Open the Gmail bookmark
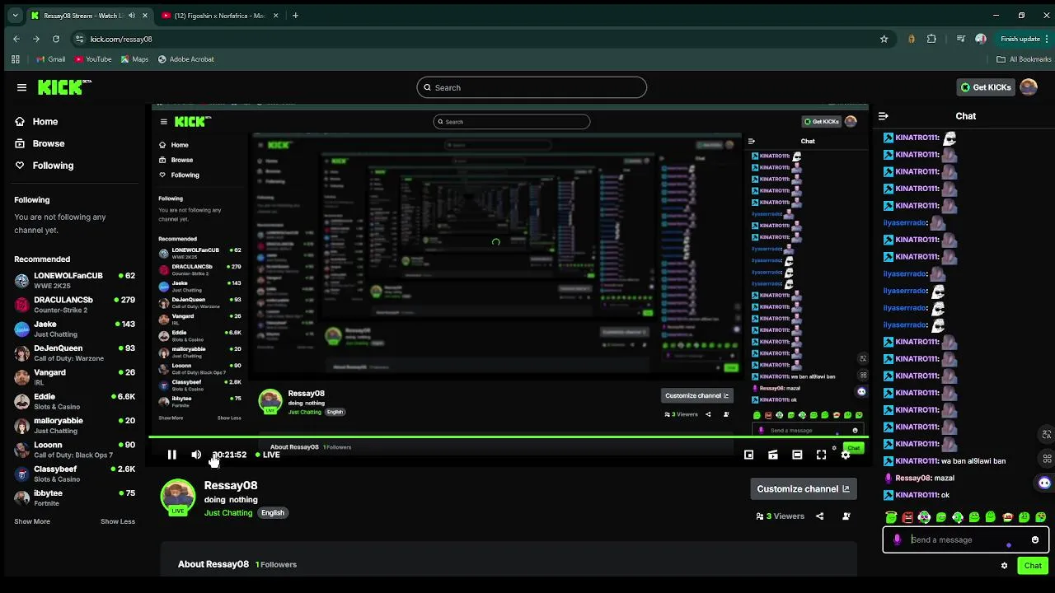 [51, 59]
